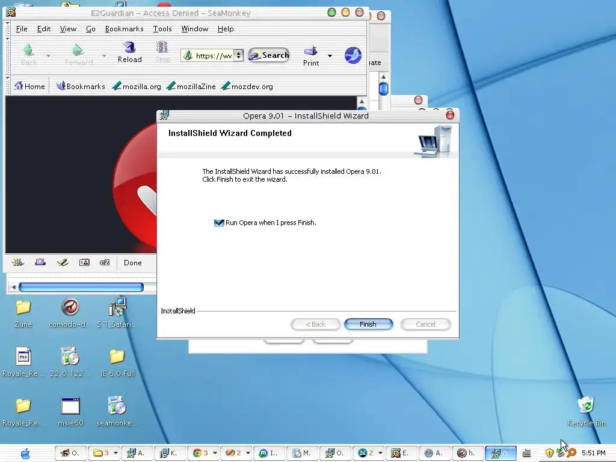Screen dimensions: 616x462
Task: Open the Window menu in SeaMonkey
Action: (194, 29)
